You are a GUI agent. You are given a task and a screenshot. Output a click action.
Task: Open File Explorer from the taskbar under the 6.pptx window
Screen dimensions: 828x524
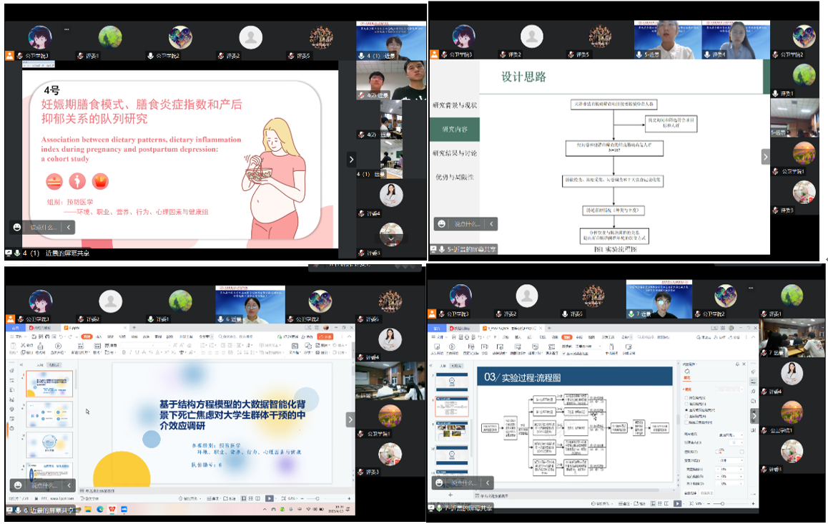pyautogui.click(x=88, y=510)
